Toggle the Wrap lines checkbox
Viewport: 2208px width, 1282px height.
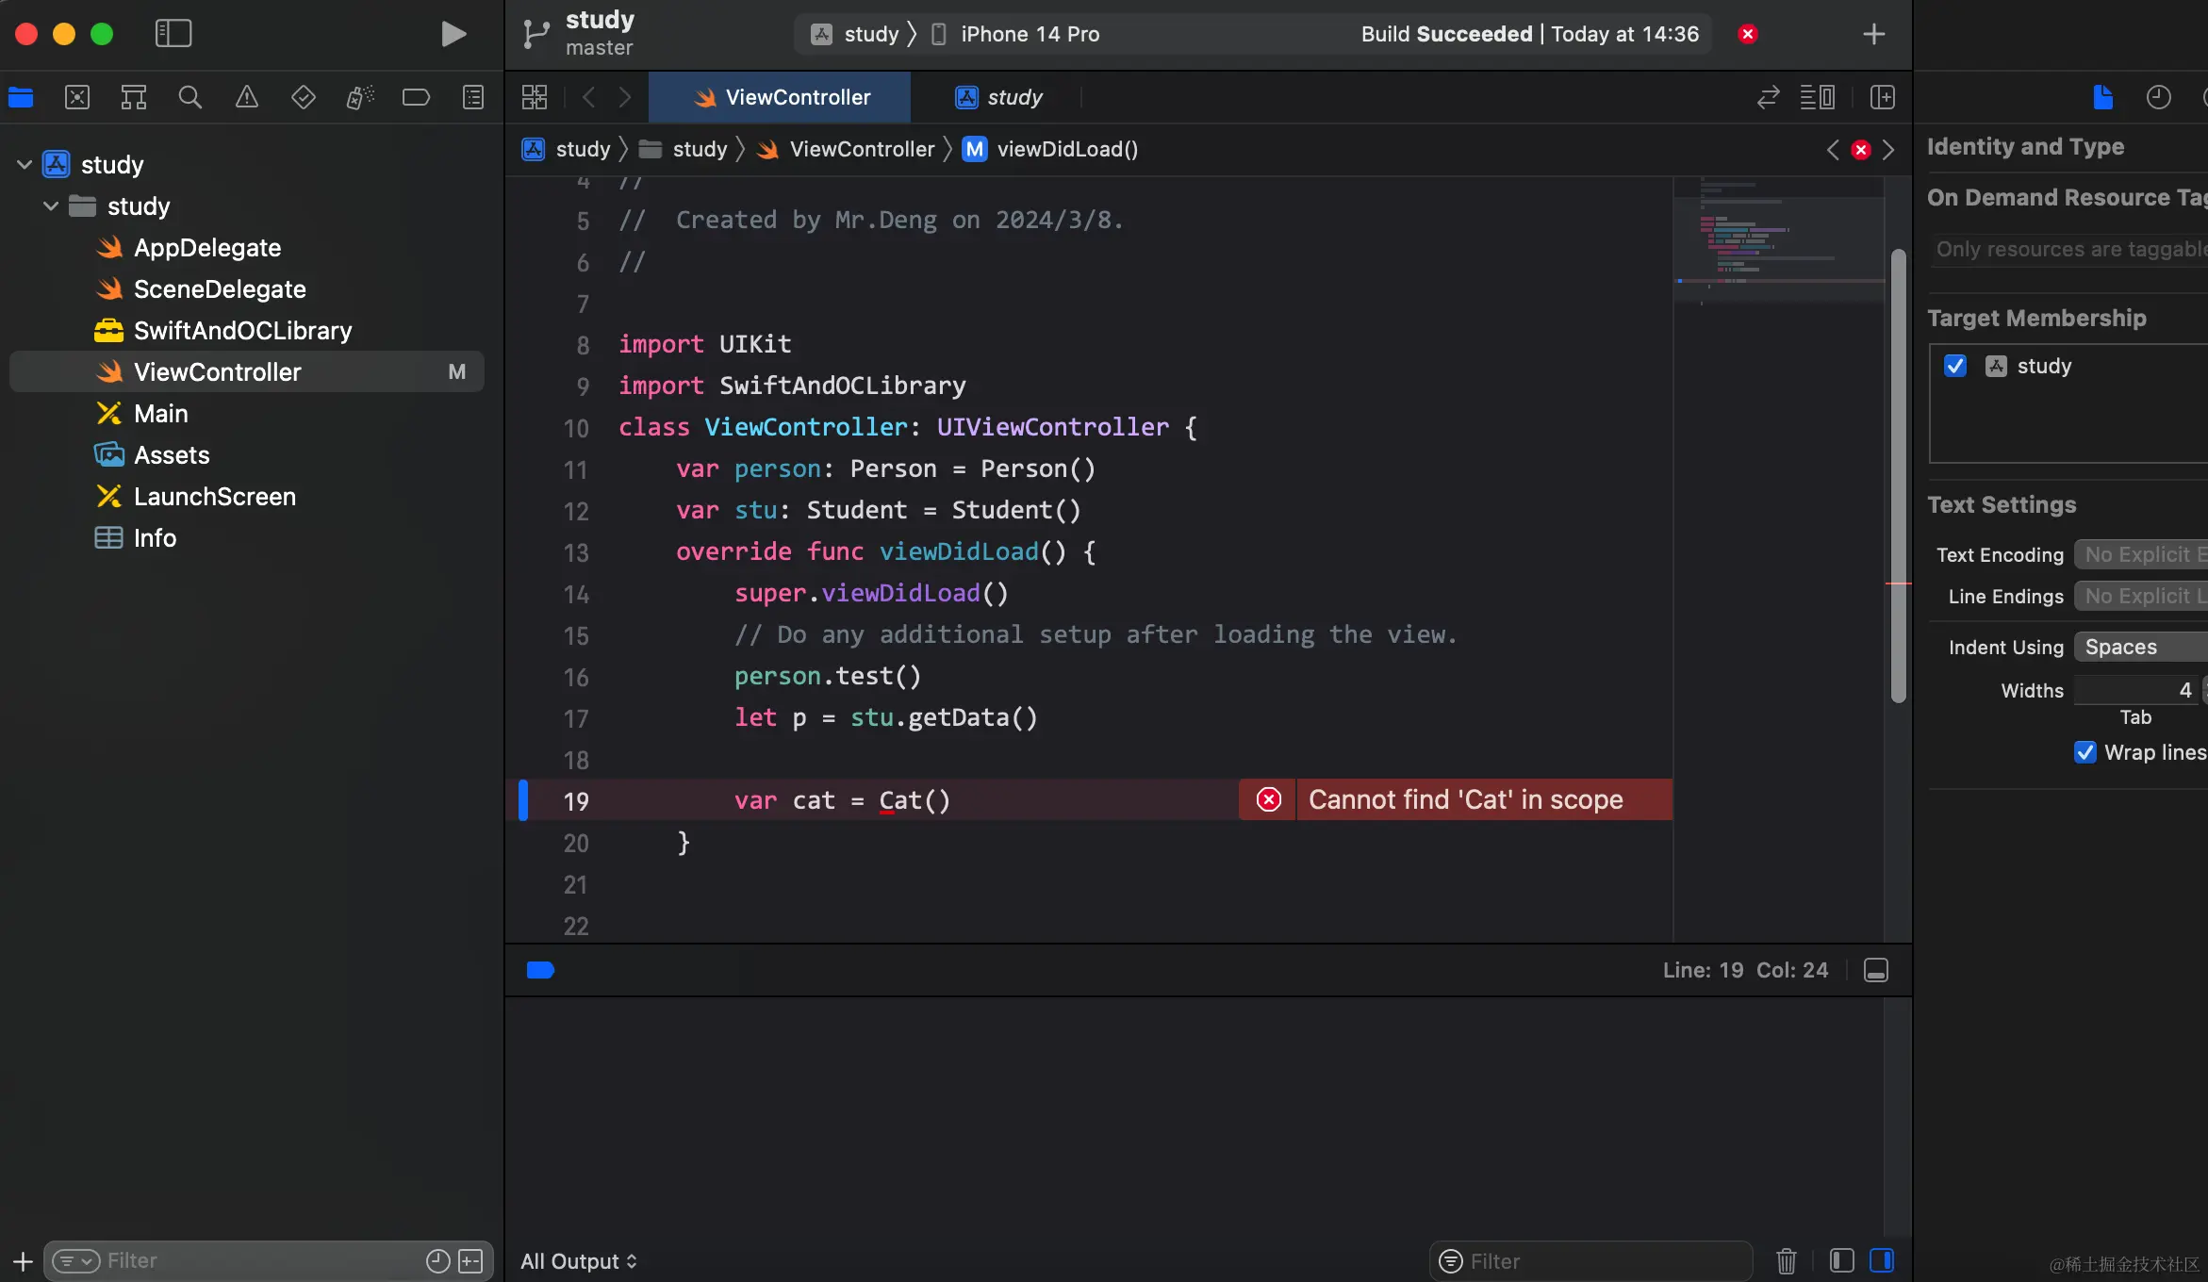coord(2085,752)
